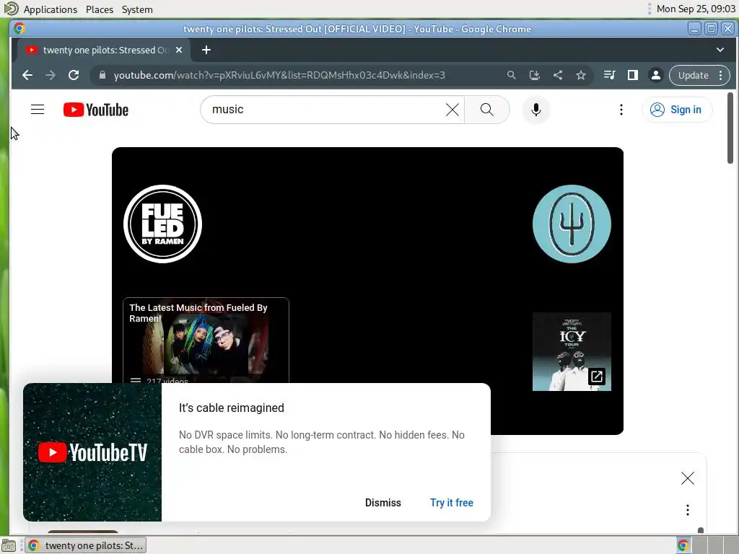
Task: View site information lock icon
Action: tap(102, 75)
